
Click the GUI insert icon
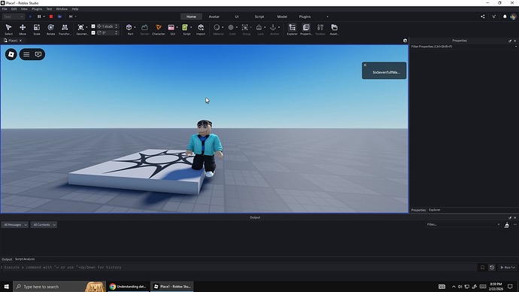click(x=171, y=28)
